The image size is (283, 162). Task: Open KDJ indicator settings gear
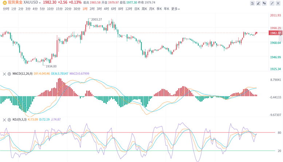[9, 119]
